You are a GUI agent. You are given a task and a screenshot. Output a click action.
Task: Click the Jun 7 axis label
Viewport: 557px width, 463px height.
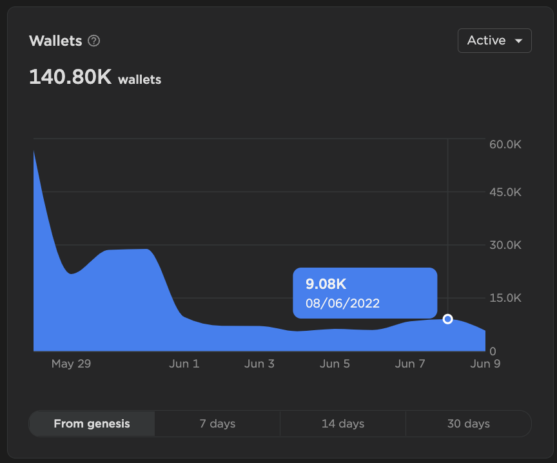click(x=410, y=364)
